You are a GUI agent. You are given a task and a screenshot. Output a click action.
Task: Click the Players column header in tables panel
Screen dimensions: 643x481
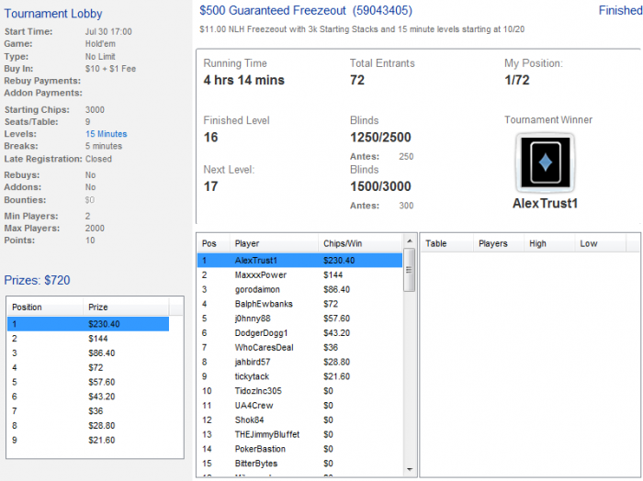499,243
